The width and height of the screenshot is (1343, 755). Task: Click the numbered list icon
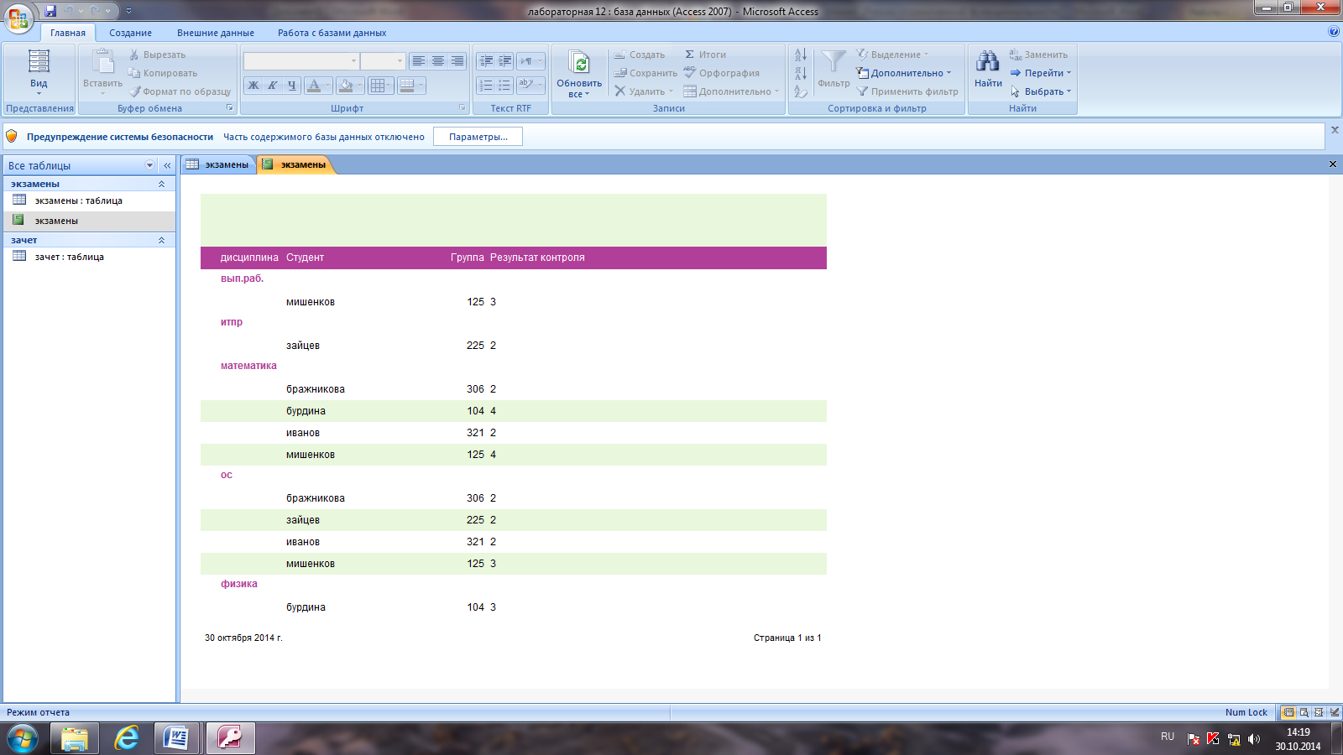(x=485, y=86)
